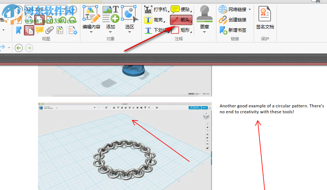Expand the 选区 dropdown arrow

(x=129, y=32)
